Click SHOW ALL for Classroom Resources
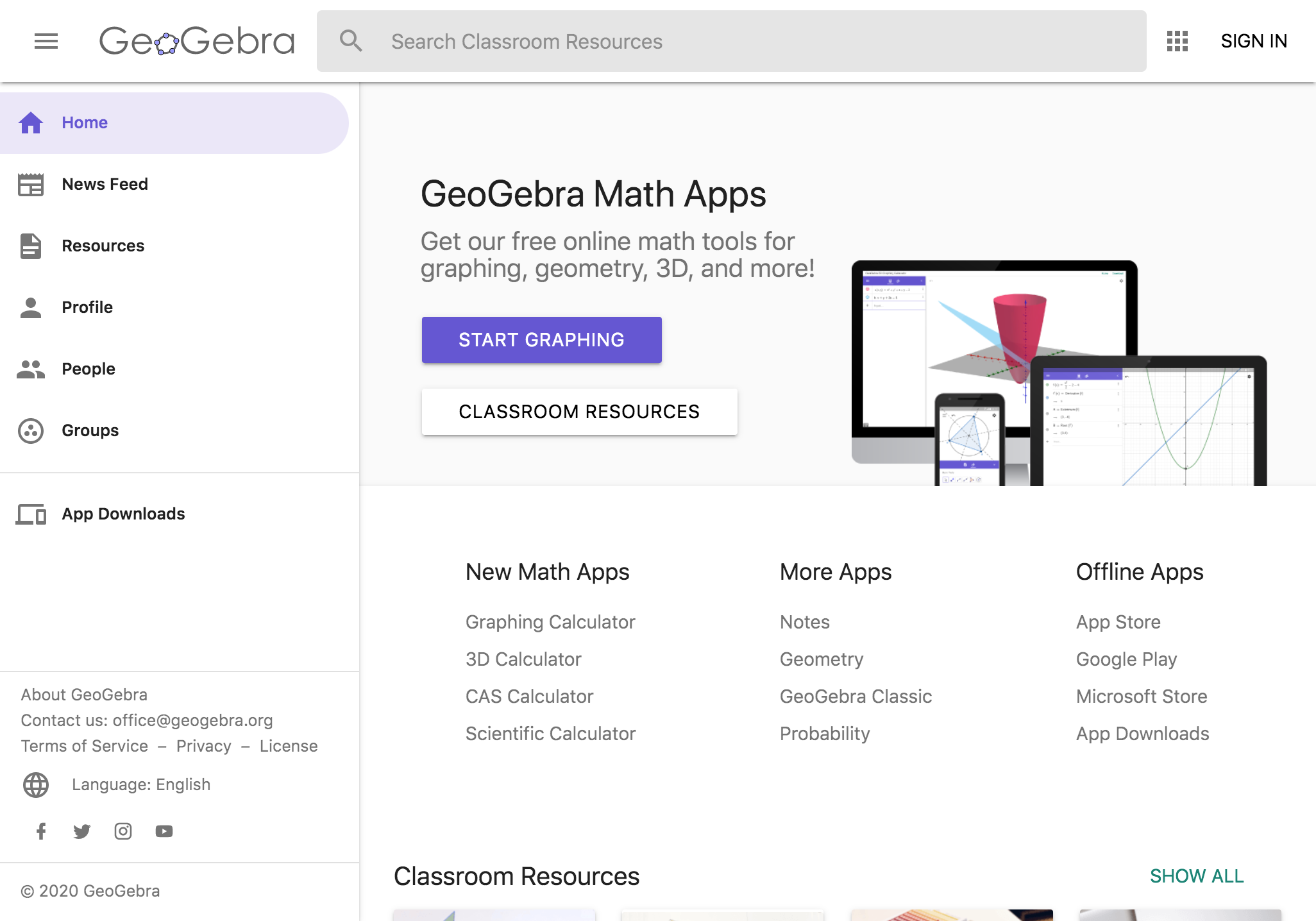1316x921 pixels. tap(1196, 875)
